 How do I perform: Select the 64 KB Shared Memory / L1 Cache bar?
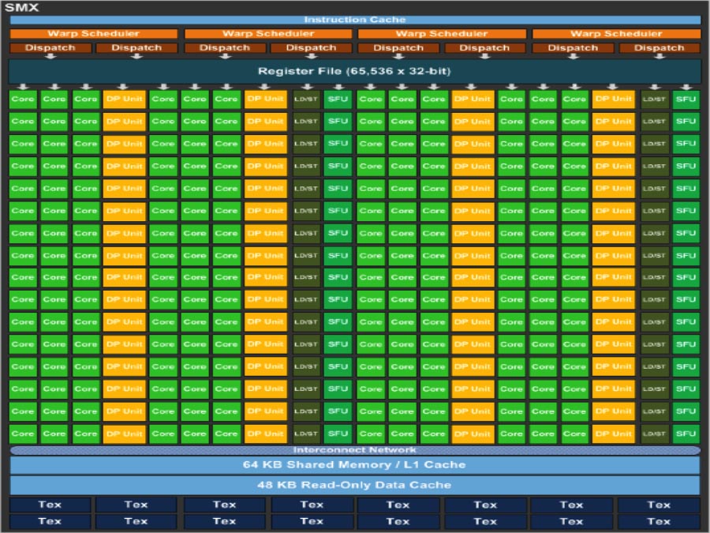click(355, 465)
